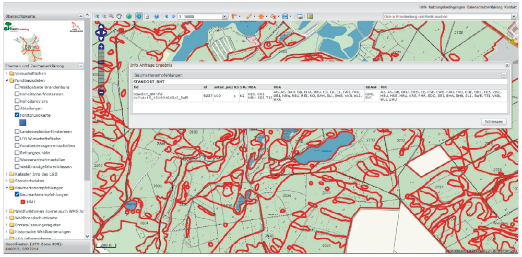522x257 pixels.
Task: Collapse the Forstbasisdaten folder
Action: coord(6,80)
